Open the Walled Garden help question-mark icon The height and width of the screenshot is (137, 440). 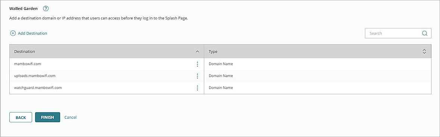tap(46, 9)
